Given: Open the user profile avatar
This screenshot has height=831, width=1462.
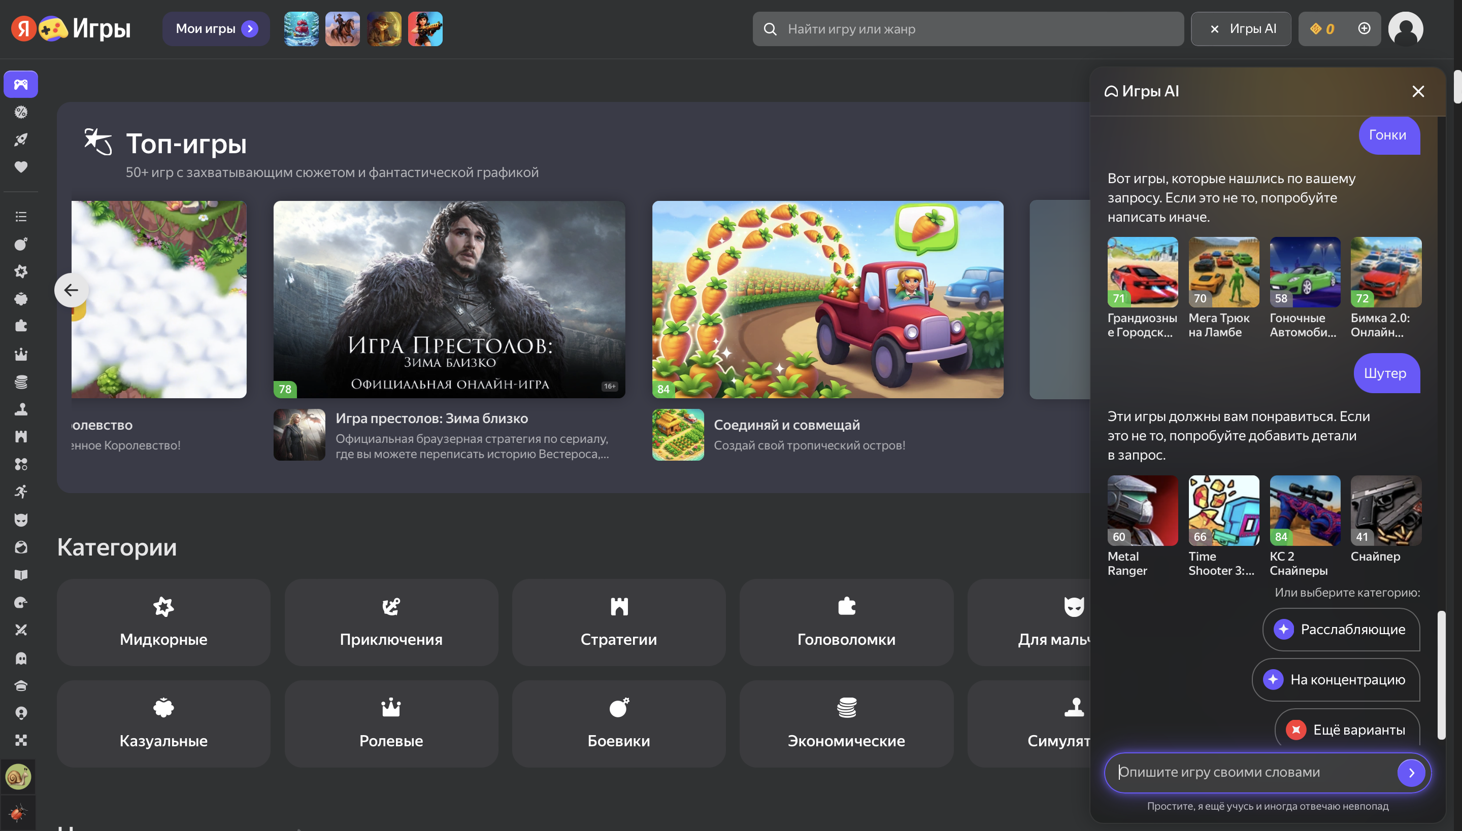Looking at the screenshot, I should click(1405, 28).
